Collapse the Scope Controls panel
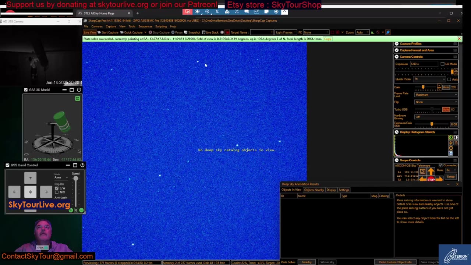Viewport: 471px width, 265px height. point(396,160)
